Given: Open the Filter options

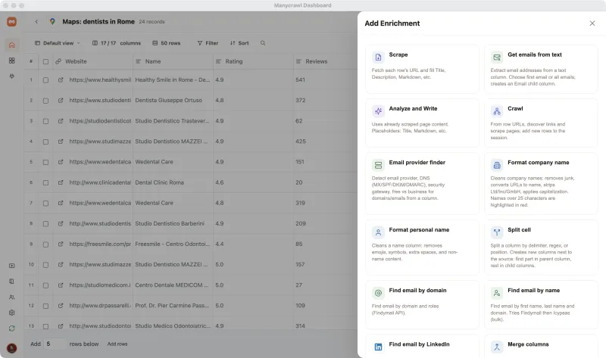Looking at the screenshot, I should [x=208, y=43].
